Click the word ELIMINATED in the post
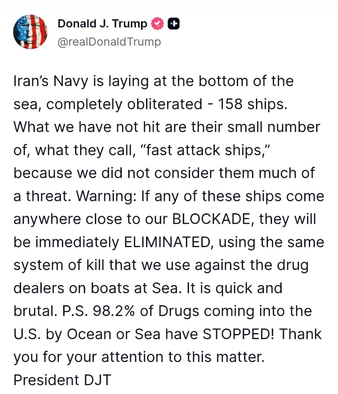The width and height of the screenshot is (338, 394). pos(166,242)
